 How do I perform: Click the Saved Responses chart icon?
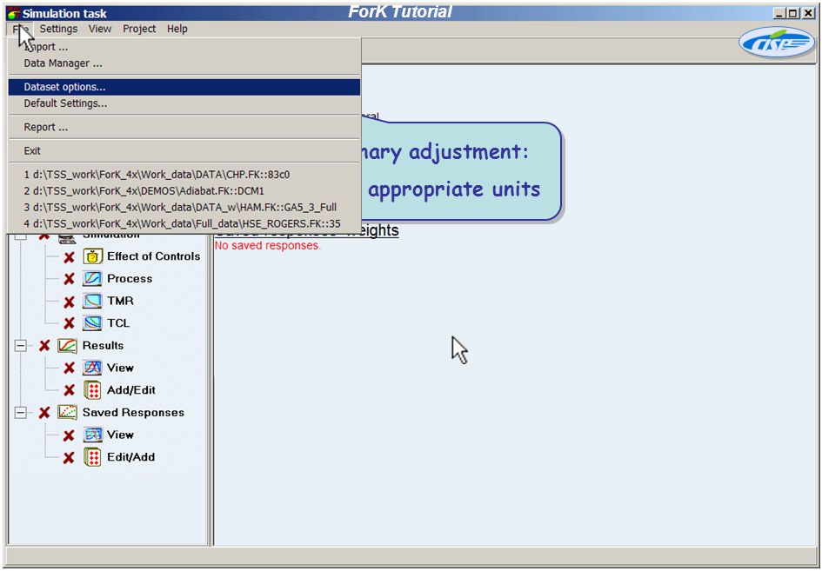coord(68,412)
